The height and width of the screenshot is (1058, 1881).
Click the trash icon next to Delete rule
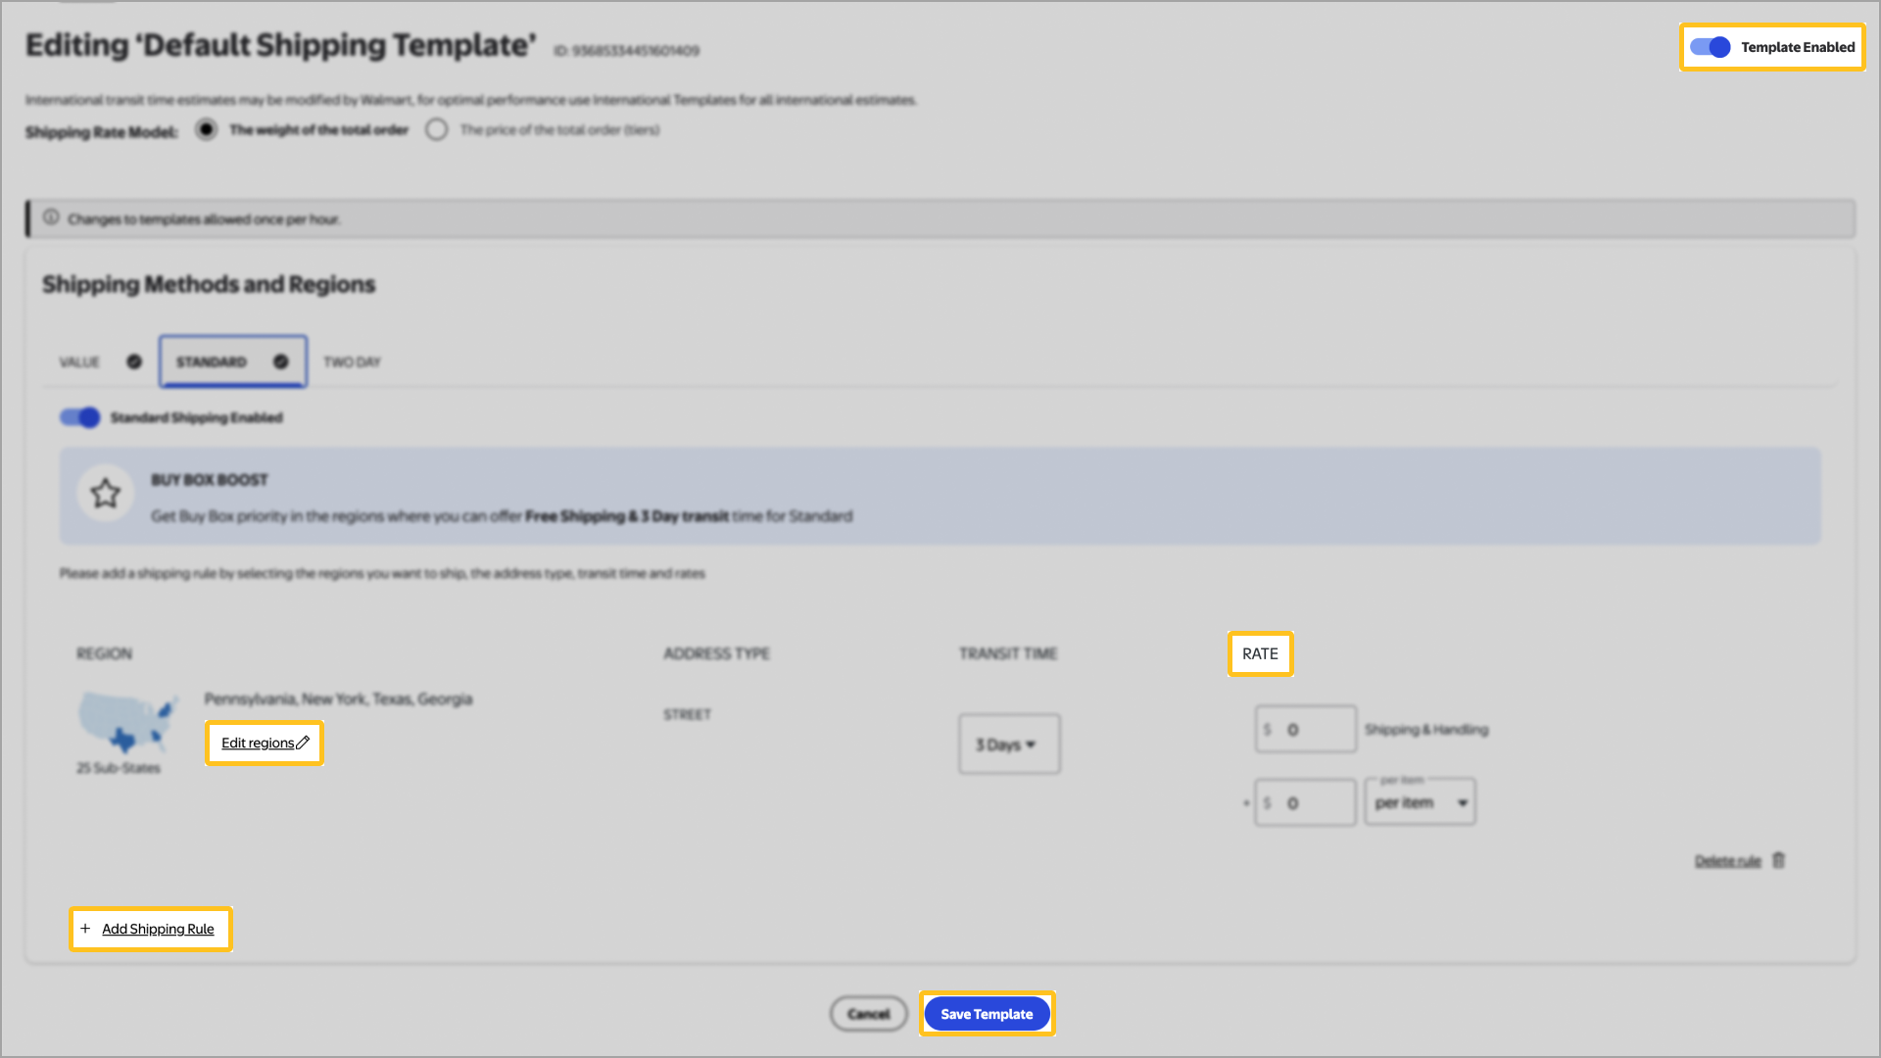click(x=1779, y=860)
